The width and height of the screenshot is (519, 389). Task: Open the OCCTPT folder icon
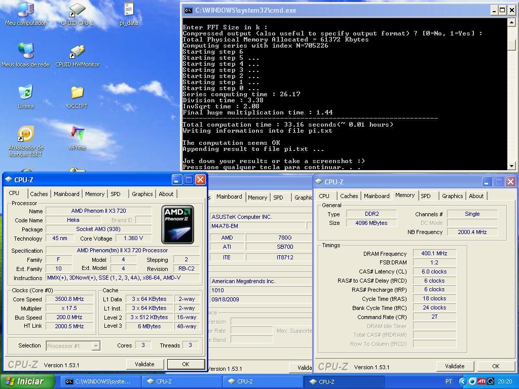click(x=77, y=97)
